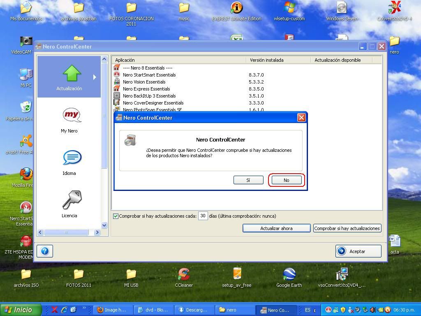Screen dimensions: 421x316
Task: Click the Comprobar si hay actualizaciones button
Action: click(x=347, y=228)
